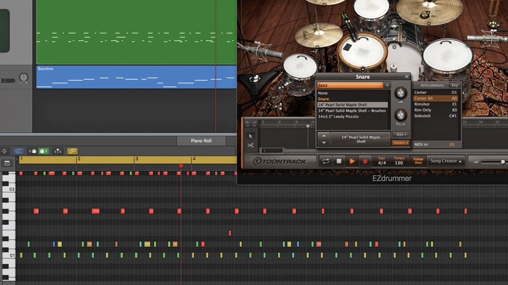Image resolution: width=508 pixels, height=285 pixels.
Task: Click the Key button in Articulations
Action: (455, 85)
